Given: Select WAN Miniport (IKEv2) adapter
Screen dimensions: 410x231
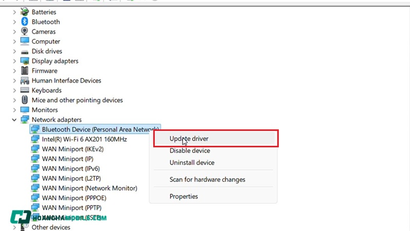Looking at the screenshot, I should coord(72,149).
